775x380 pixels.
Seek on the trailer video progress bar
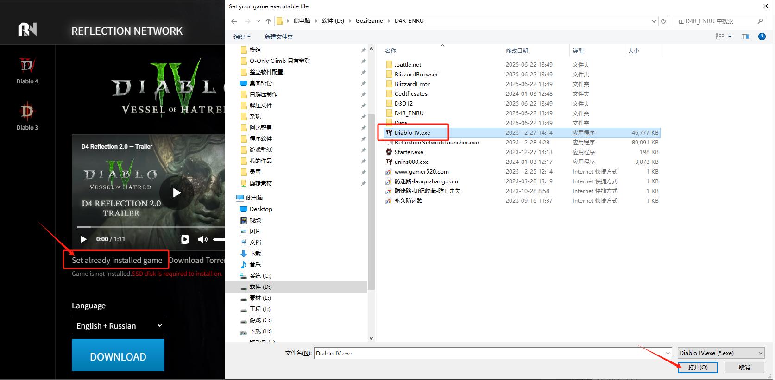pos(151,227)
